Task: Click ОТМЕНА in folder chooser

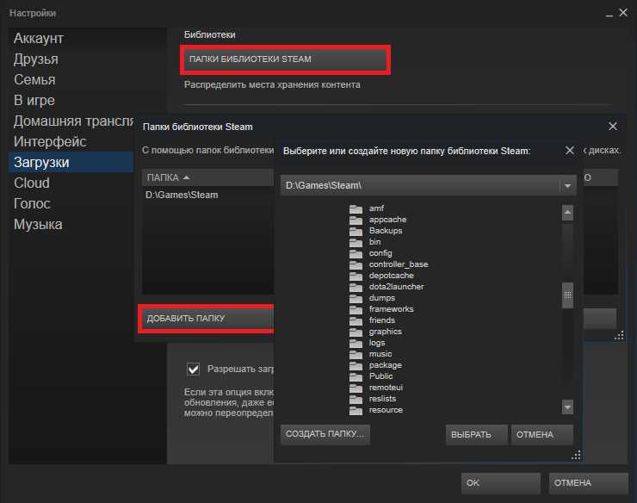Action: click(541, 435)
